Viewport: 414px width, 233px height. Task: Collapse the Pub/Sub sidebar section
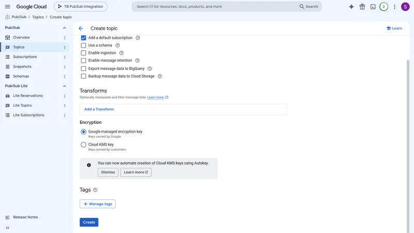[64, 28]
